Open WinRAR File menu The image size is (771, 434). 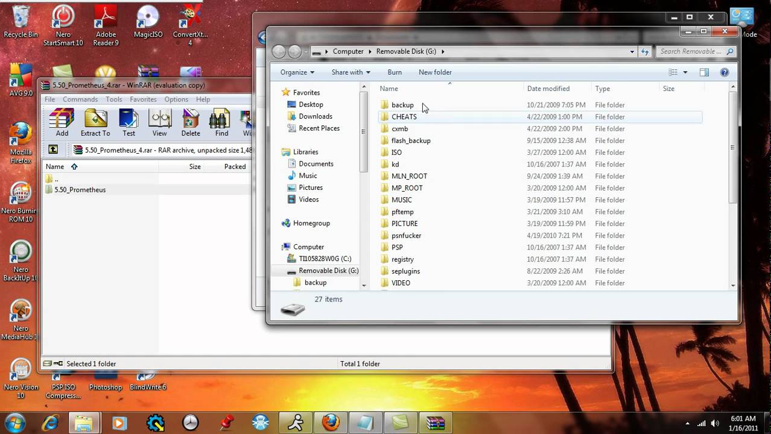click(x=49, y=99)
